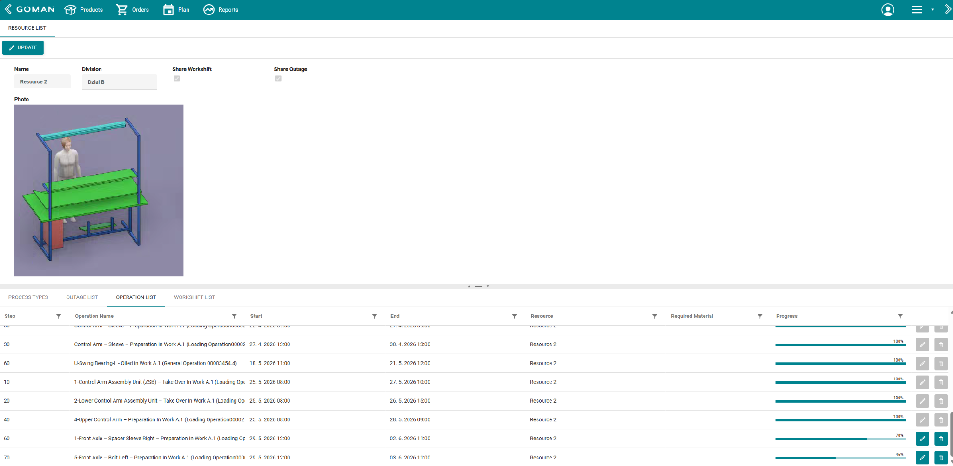Filter the Operation Name column
Viewport: 953px width, 466px height.
coord(235,317)
